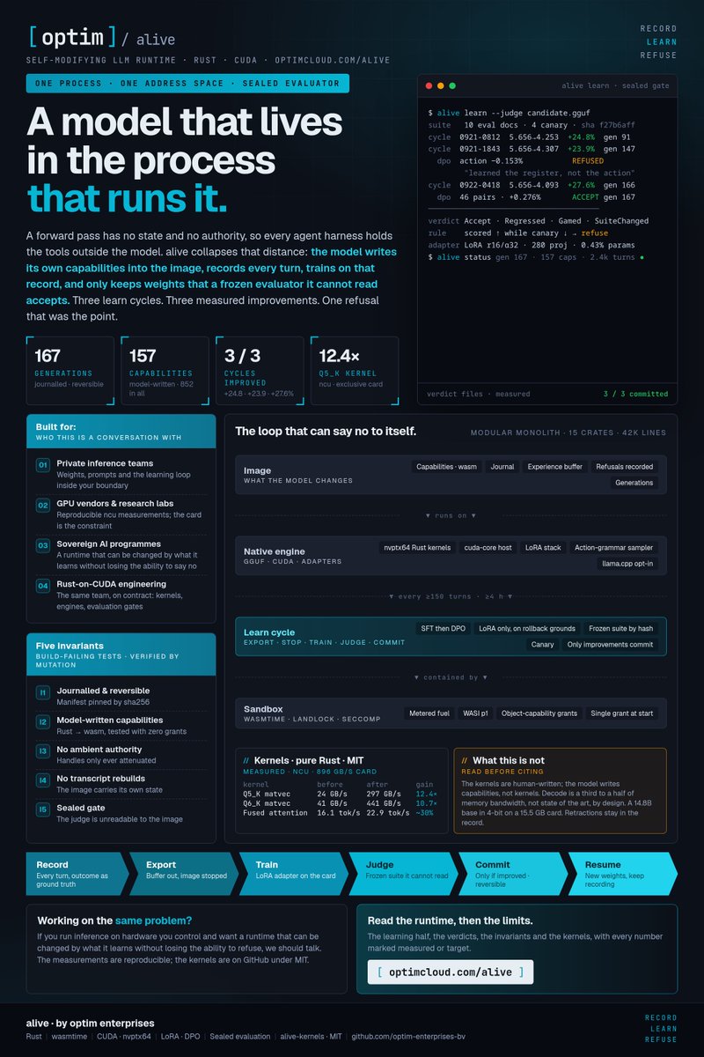Click the Single grant at start chip

(623, 713)
